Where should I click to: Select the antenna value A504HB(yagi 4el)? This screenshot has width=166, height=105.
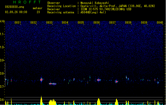coord(93,12)
